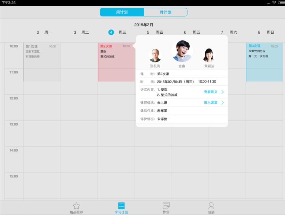Tap the star icon for 精品推荐

(76, 206)
